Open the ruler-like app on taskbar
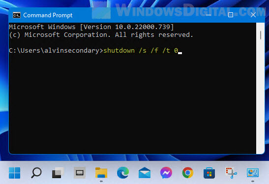Screen dimensions: 269x184 coord(80,173)
